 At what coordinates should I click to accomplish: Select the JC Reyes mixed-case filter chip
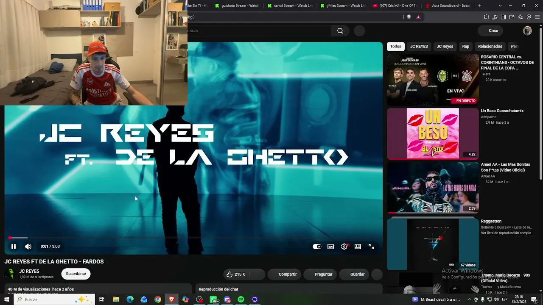tap(445, 47)
